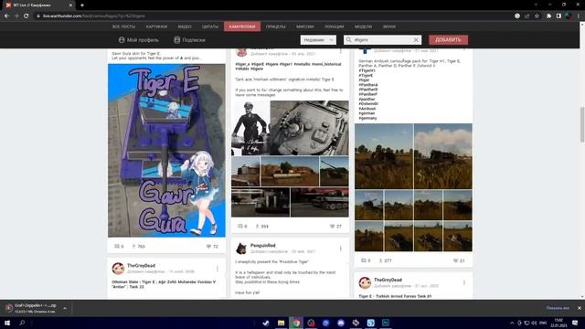Open a new browser tab
585x329 pixels.
[82, 5]
